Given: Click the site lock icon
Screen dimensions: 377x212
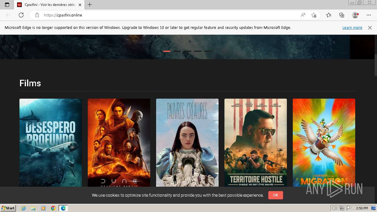Looking at the screenshot, I should point(37,15).
